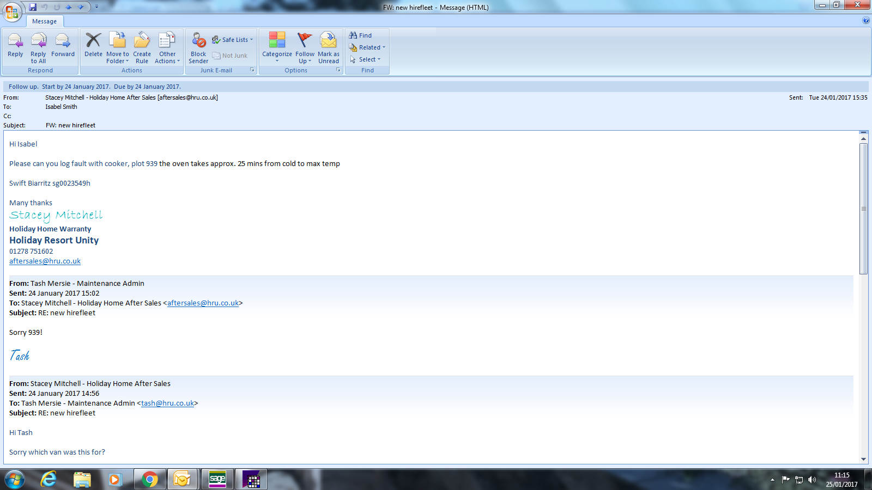Launch Windows Media Player from taskbar
The image size is (872, 490).
point(114,480)
